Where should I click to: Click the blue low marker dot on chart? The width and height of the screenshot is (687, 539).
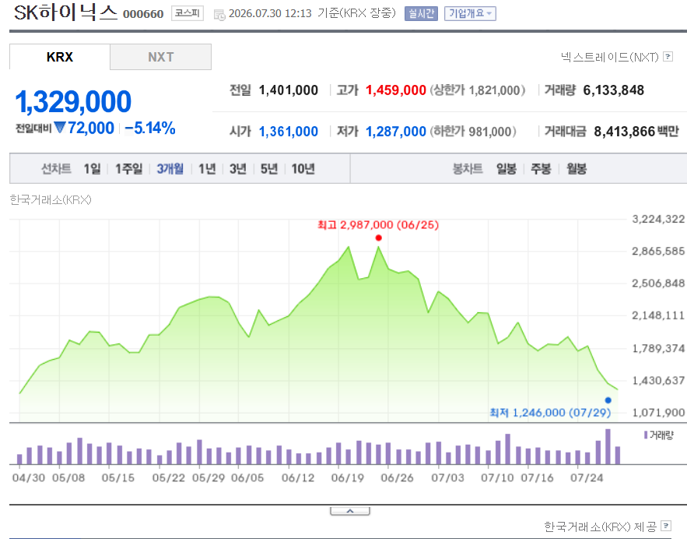pos(608,400)
